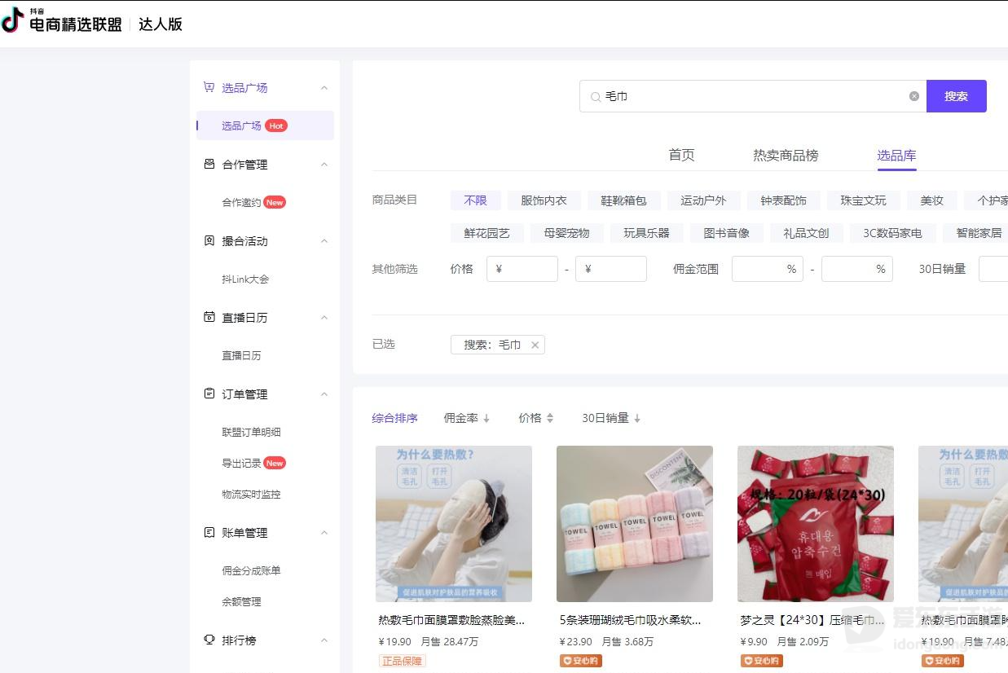Click the 账单管理 bill icon
The image size is (1008, 673).
pos(209,532)
